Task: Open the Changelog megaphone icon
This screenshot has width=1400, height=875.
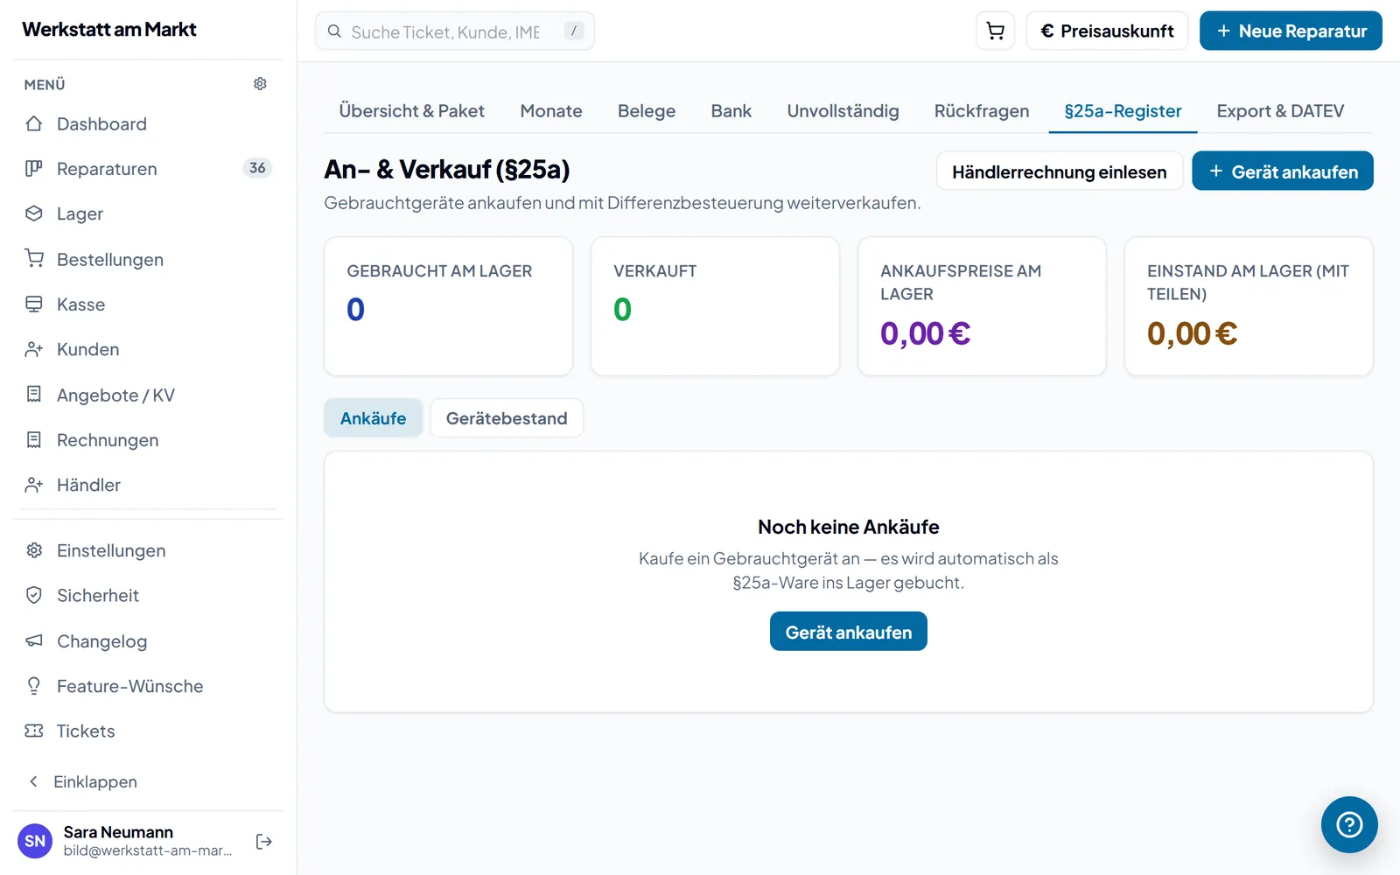Action: (34, 640)
